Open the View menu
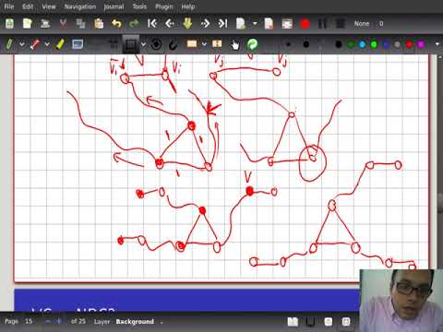 [49, 6]
